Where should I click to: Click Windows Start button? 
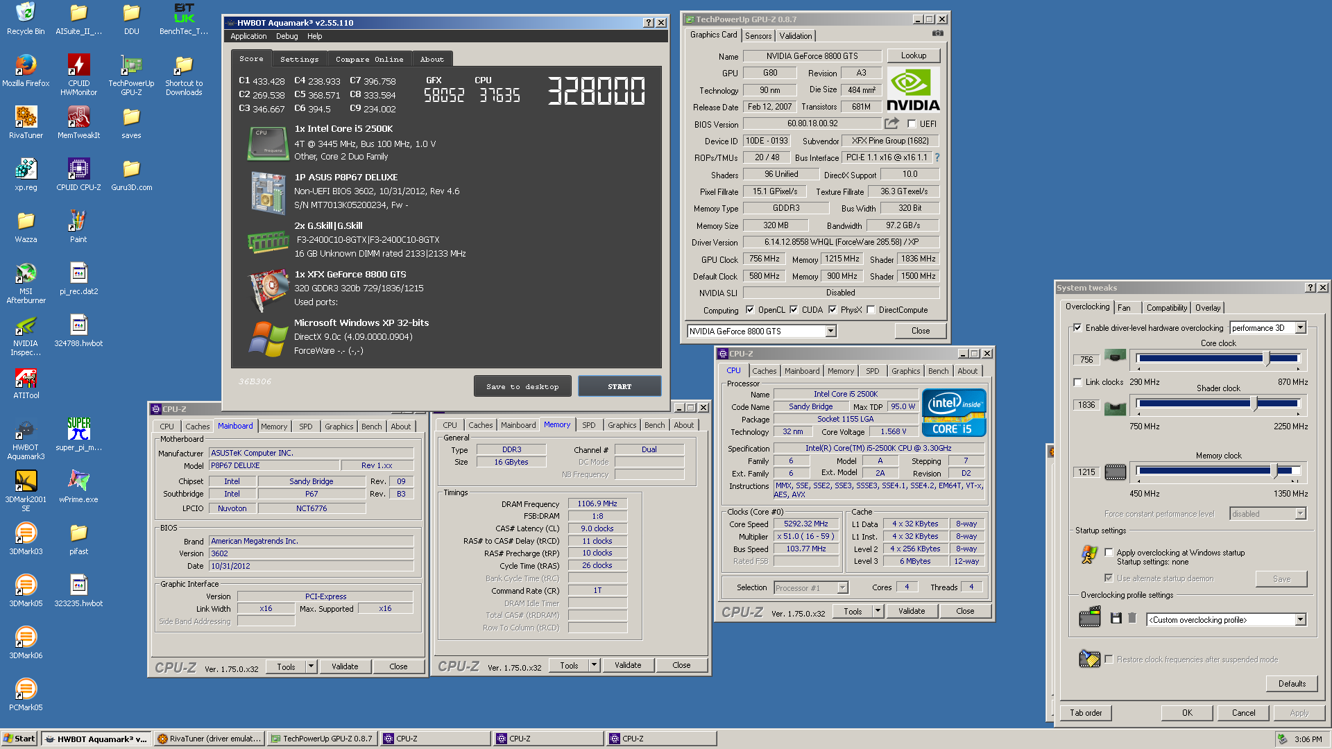click(x=19, y=739)
